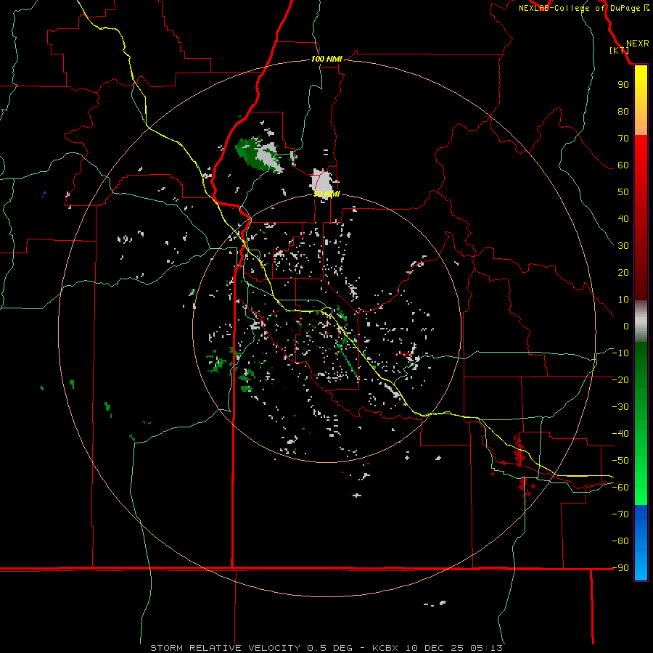Click the [KT] units label
The width and height of the screenshot is (653, 653).
619,50
